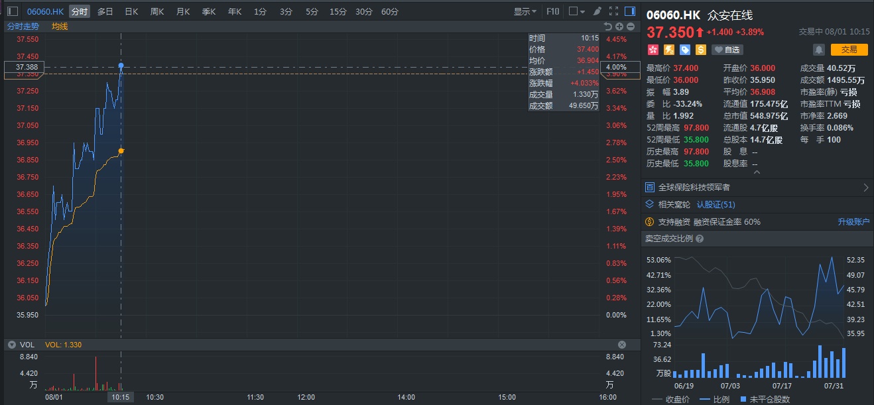Viewport: 874px width, 405px height.
Task: Click the price alert bell icon
Action: 819,50
